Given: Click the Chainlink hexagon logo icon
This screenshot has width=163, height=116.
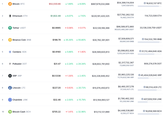Looking at the screenshot, I should coord(10,100).
